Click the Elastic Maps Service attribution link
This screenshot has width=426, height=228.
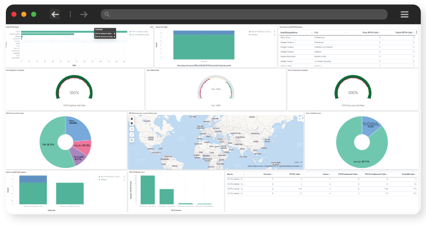(256, 166)
